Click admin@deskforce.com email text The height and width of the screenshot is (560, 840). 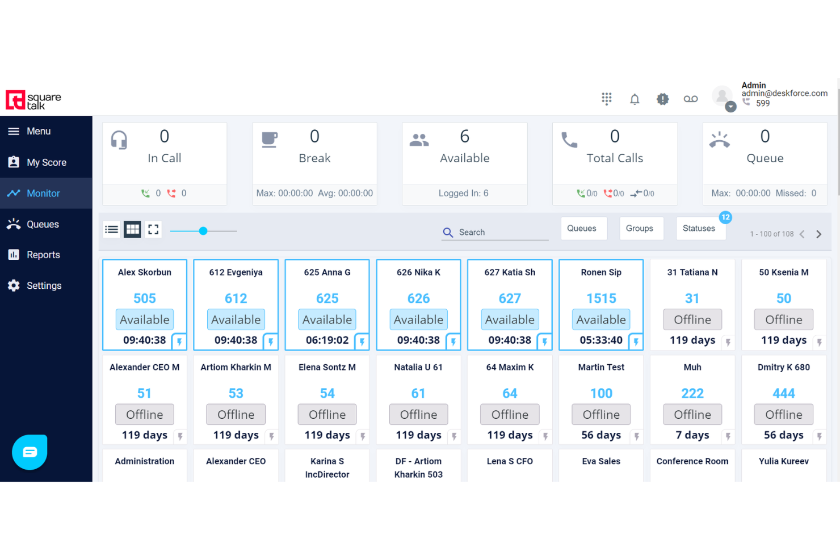[784, 93]
